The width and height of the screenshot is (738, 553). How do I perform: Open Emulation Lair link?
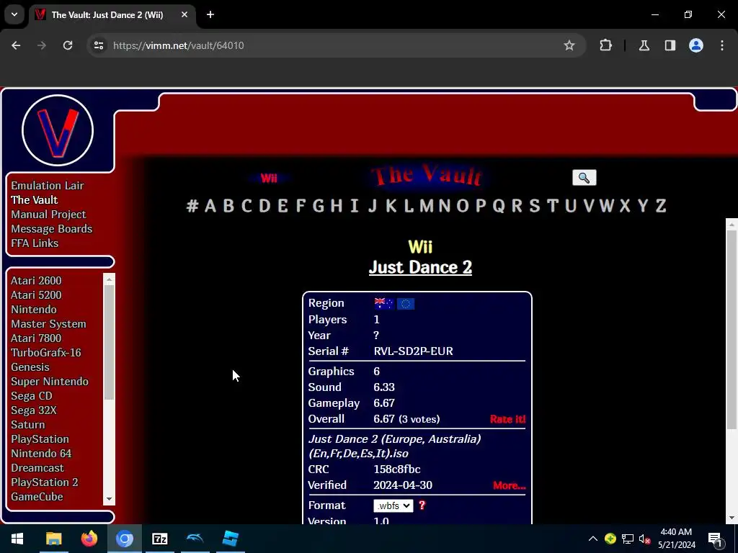(x=48, y=185)
